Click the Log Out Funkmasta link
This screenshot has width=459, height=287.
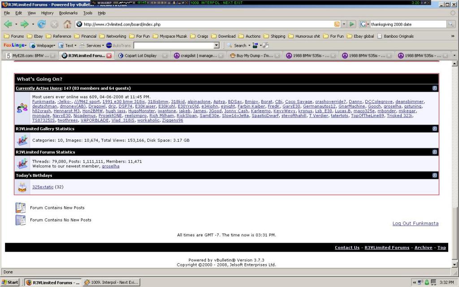tap(415, 223)
